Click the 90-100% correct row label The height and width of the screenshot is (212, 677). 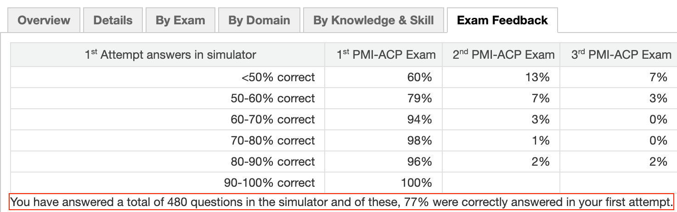pos(270,183)
